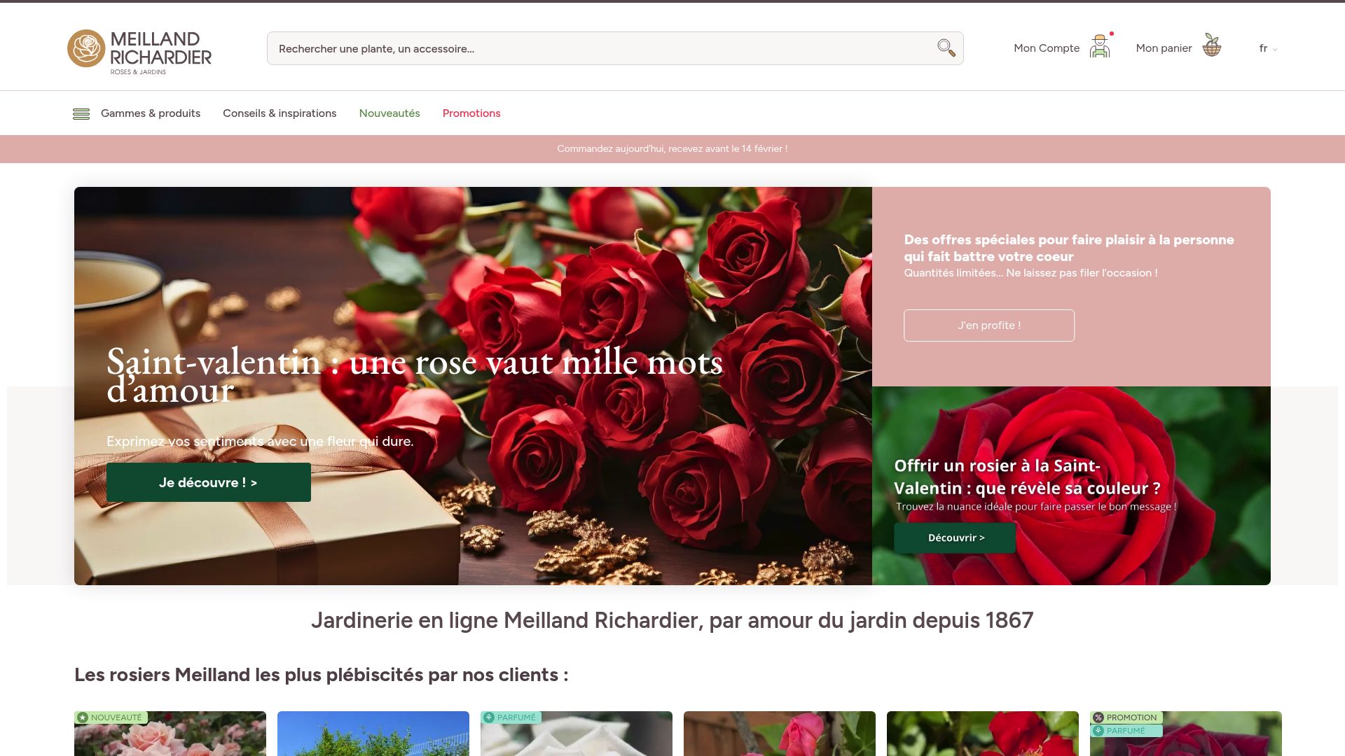Click the magnifying glass search icon
Screen dimensions: 1345x756
point(946,48)
